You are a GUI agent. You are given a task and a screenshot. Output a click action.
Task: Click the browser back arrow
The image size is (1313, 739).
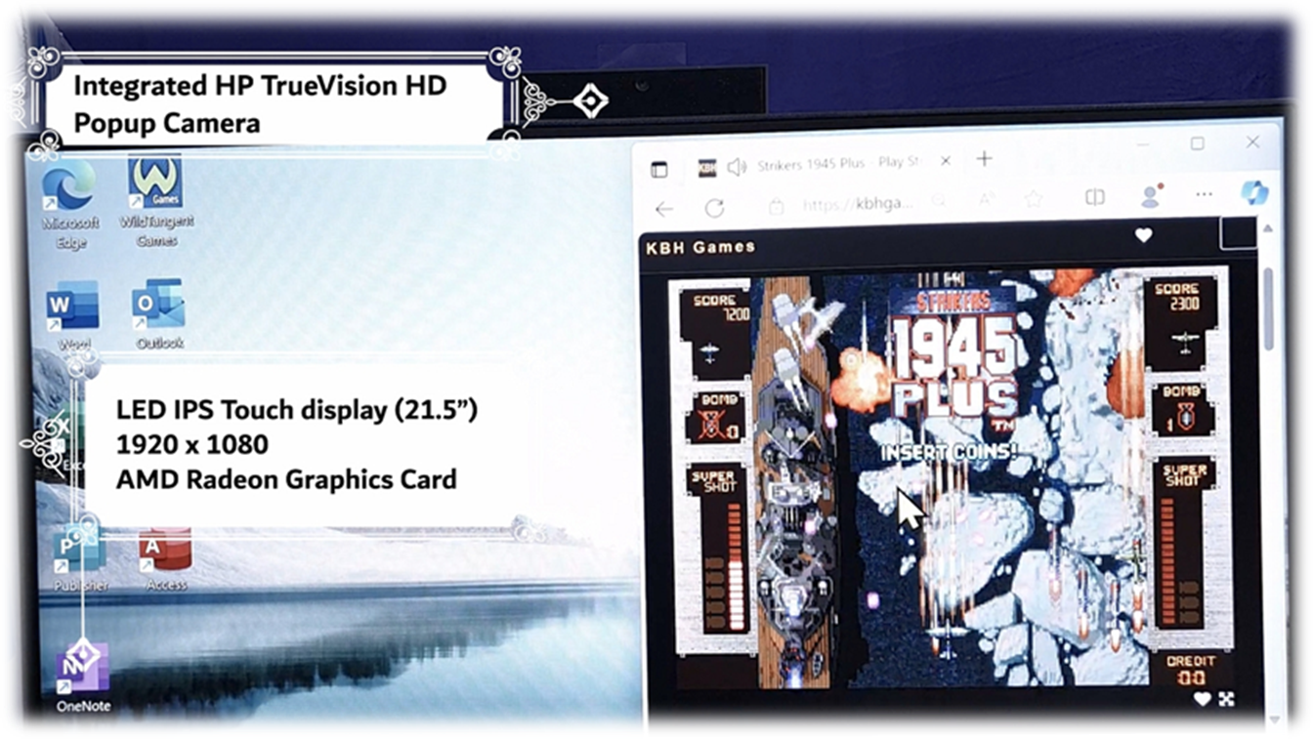point(664,208)
